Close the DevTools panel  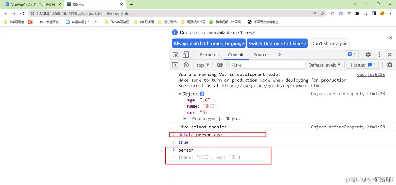click(x=390, y=54)
